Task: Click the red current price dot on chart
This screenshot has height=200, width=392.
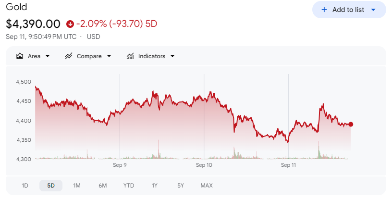Action: point(351,124)
